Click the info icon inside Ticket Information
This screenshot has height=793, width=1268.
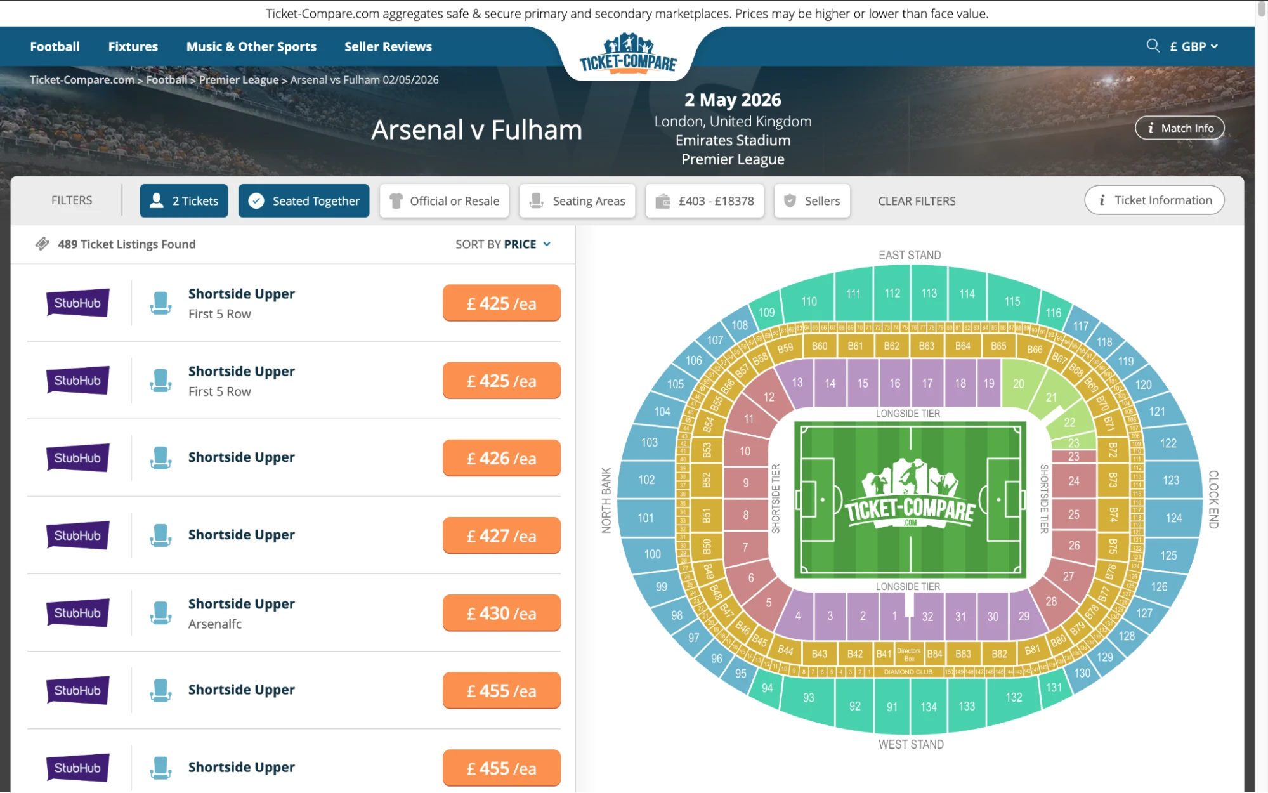click(1102, 199)
